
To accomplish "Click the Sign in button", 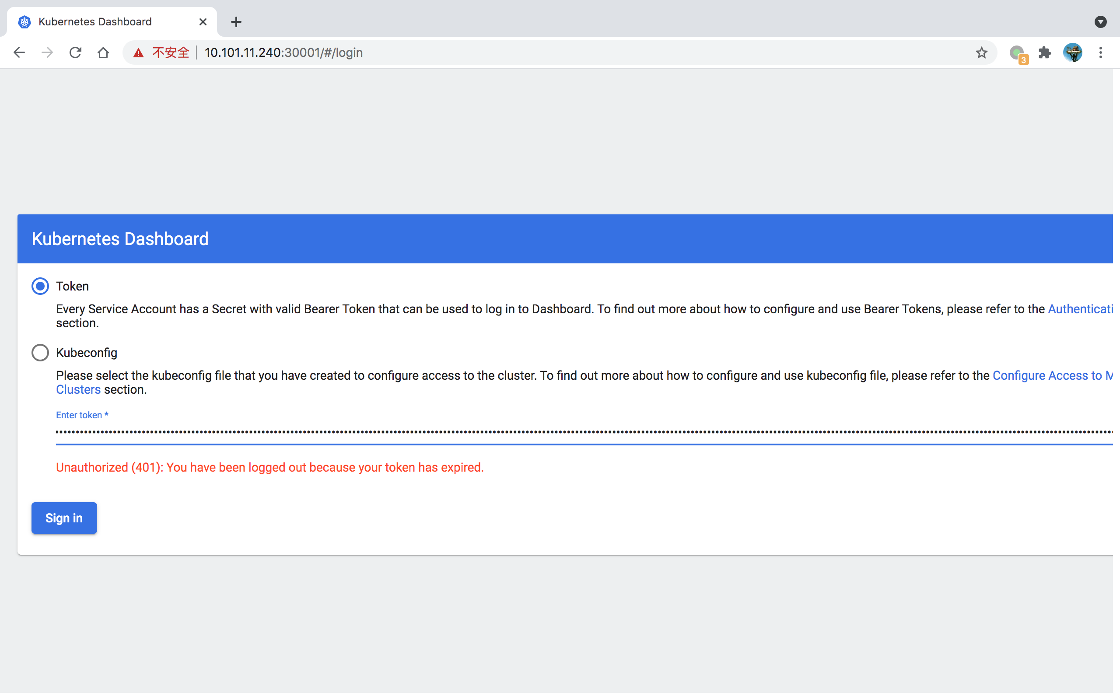I will 64,518.
